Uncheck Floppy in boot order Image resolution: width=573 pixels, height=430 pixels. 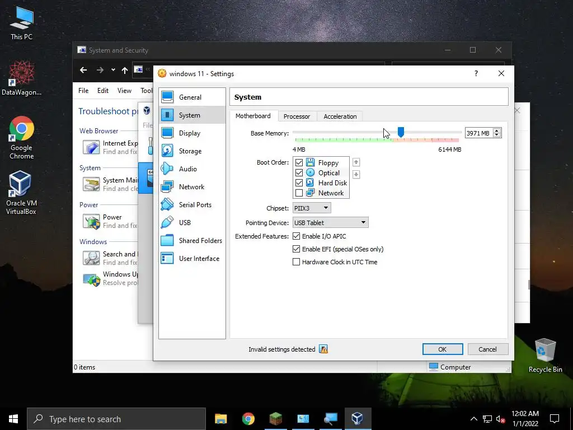click(299, 162)
